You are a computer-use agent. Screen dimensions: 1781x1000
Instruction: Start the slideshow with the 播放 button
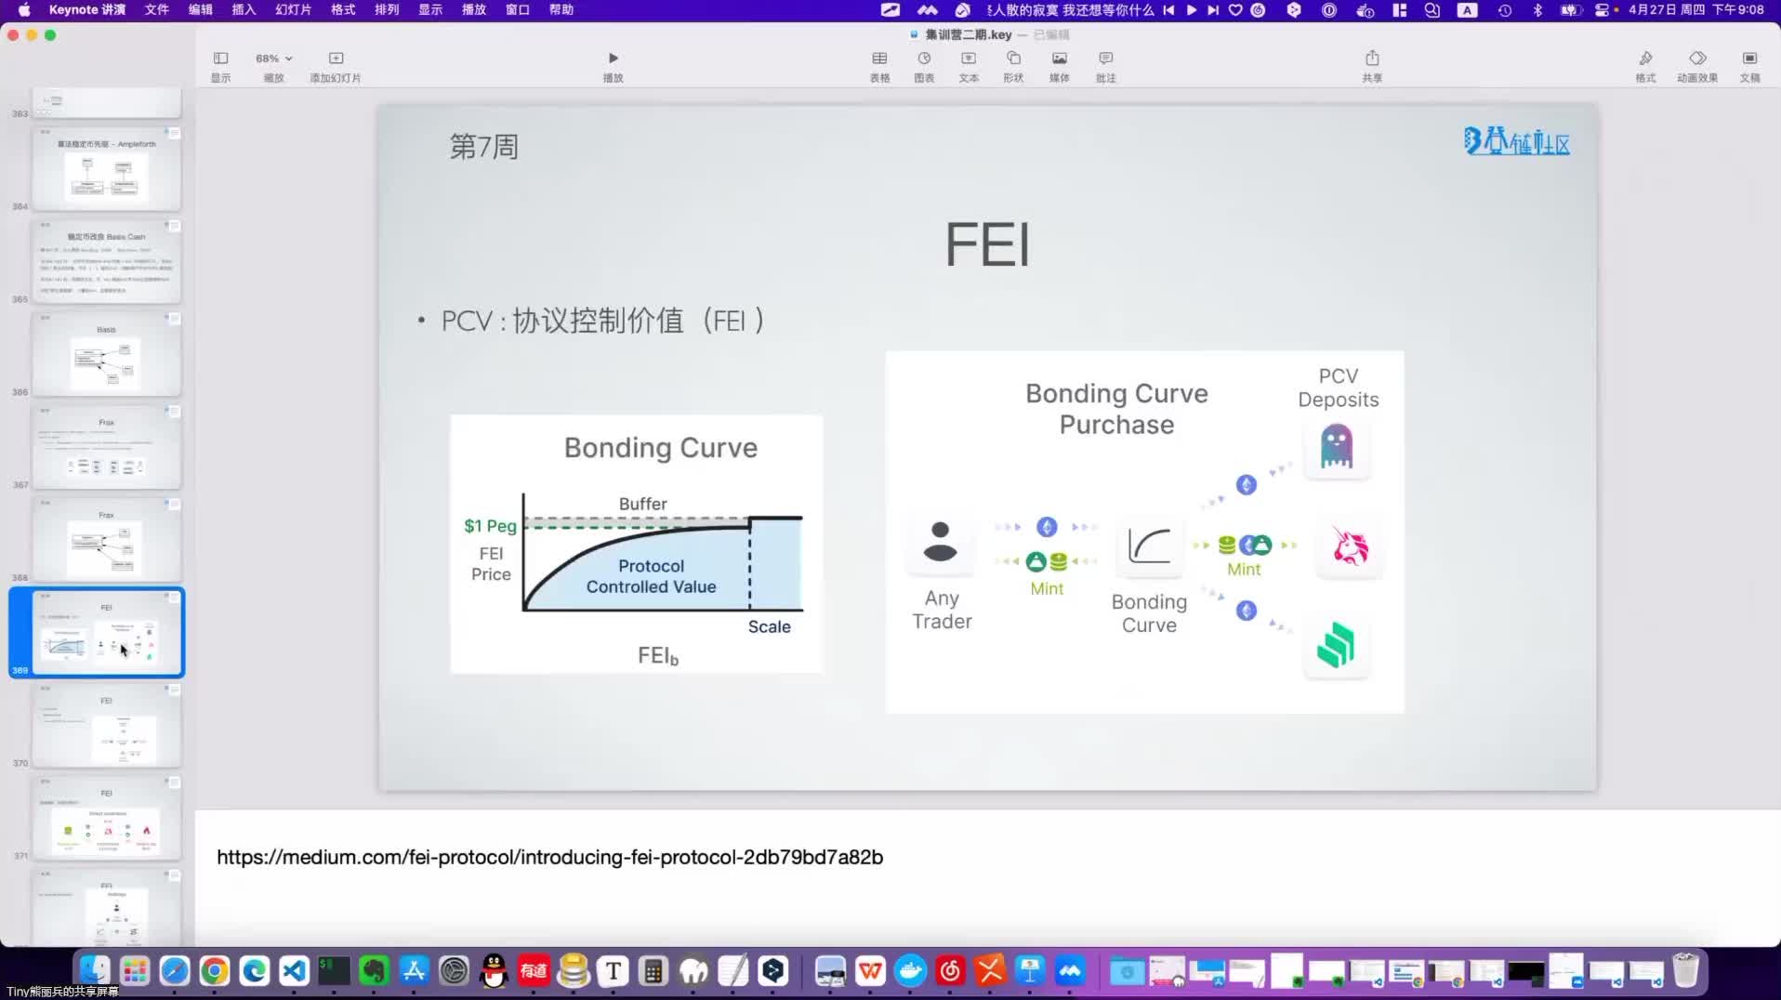click(613, 66)
